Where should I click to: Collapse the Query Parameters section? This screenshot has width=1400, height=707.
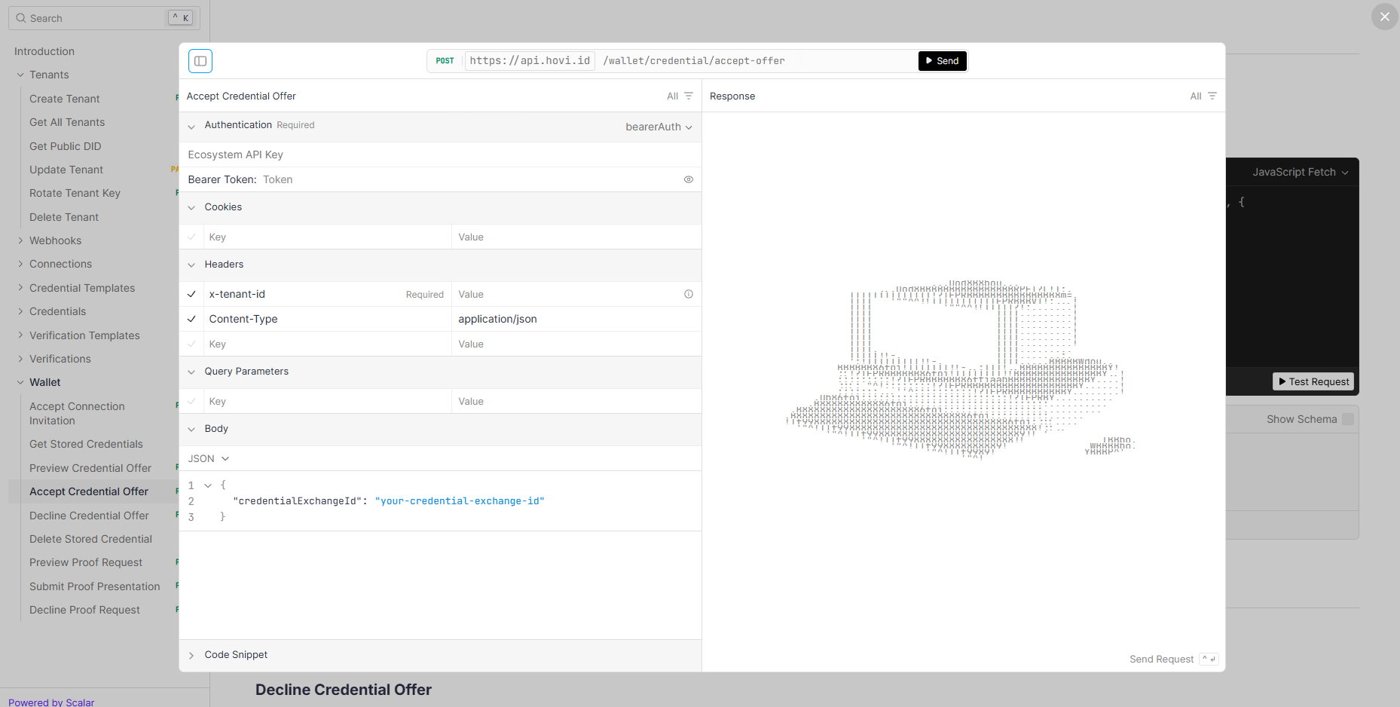191,372
